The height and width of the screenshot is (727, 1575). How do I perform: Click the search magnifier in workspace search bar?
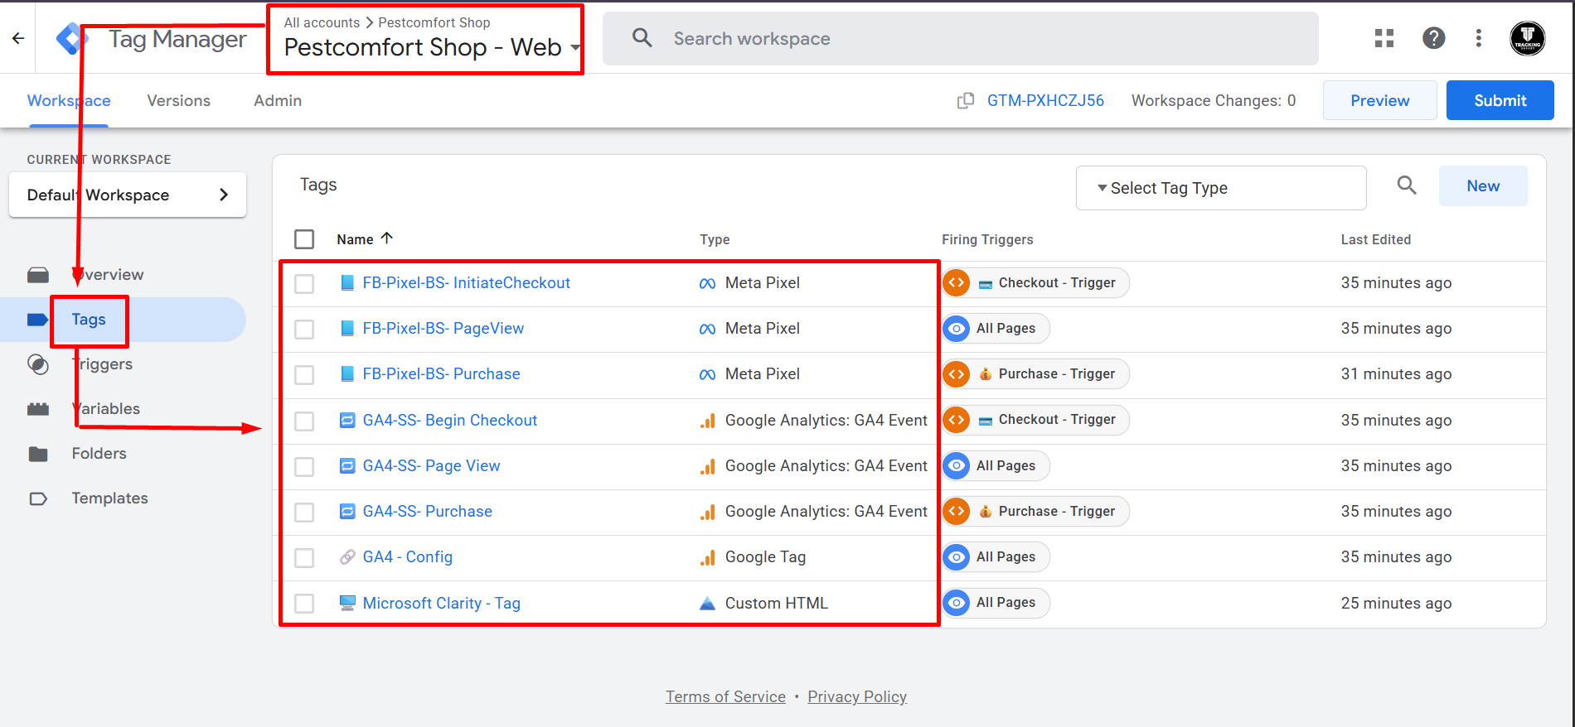[642, 38]
